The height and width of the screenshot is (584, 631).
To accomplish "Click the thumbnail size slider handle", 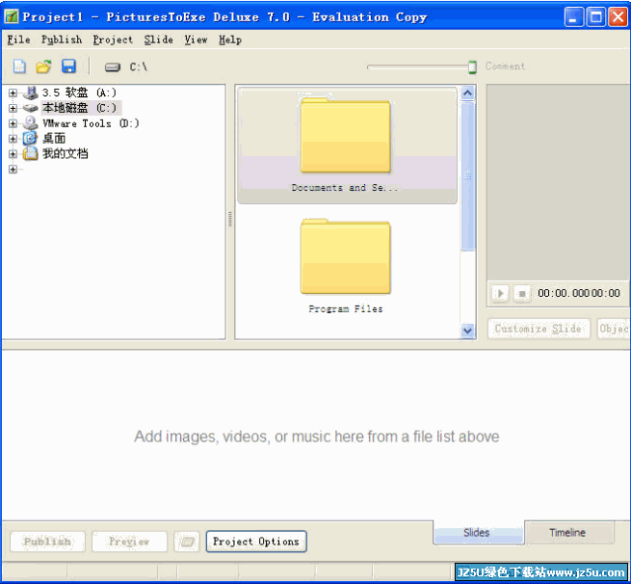I will pyautogui.click(x=472, y=67).
